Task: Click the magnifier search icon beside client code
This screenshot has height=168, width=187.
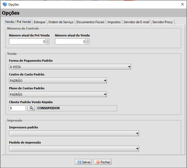Action: point(31,108)
